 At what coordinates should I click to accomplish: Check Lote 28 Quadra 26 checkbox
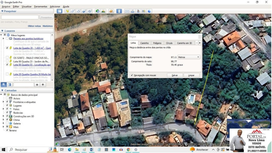(x=7, y=74)
